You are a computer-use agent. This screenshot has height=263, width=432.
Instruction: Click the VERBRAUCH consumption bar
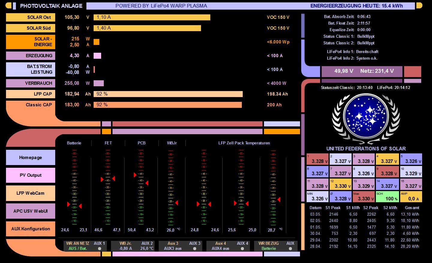click(x=99, y=83)
